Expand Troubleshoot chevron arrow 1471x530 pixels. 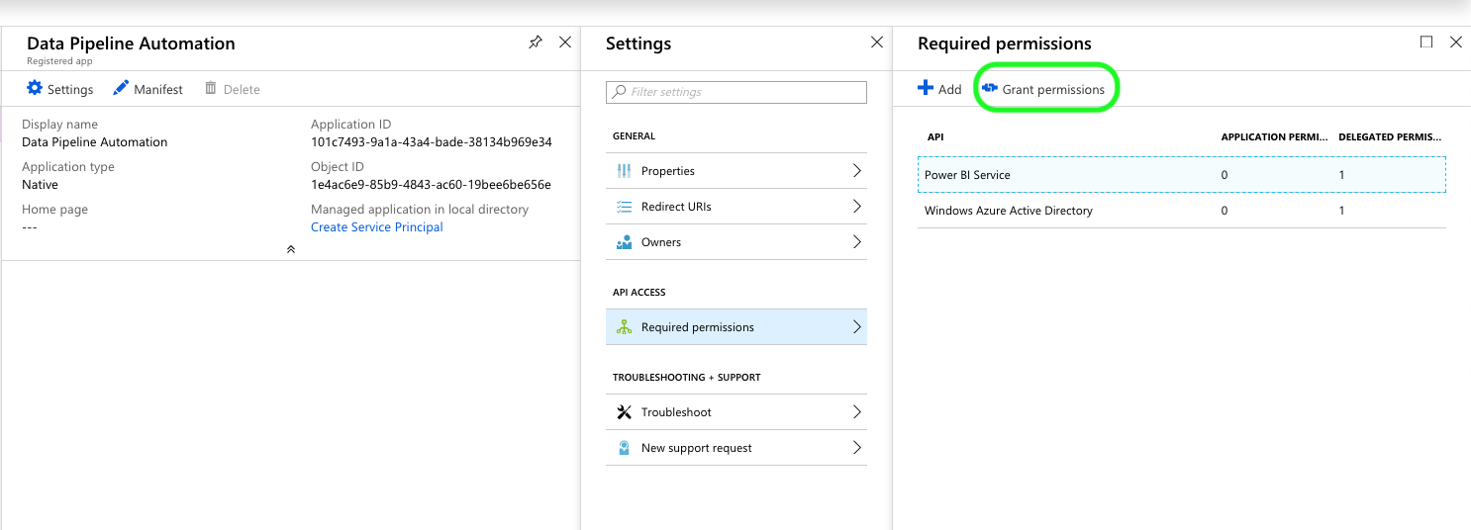tap(857, 412)
